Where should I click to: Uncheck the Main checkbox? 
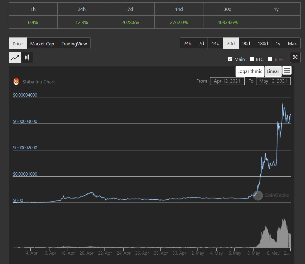(230, 59)
